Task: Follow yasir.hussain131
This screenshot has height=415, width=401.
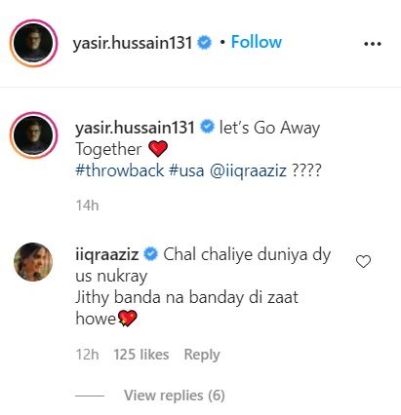Action: [257, 42]
